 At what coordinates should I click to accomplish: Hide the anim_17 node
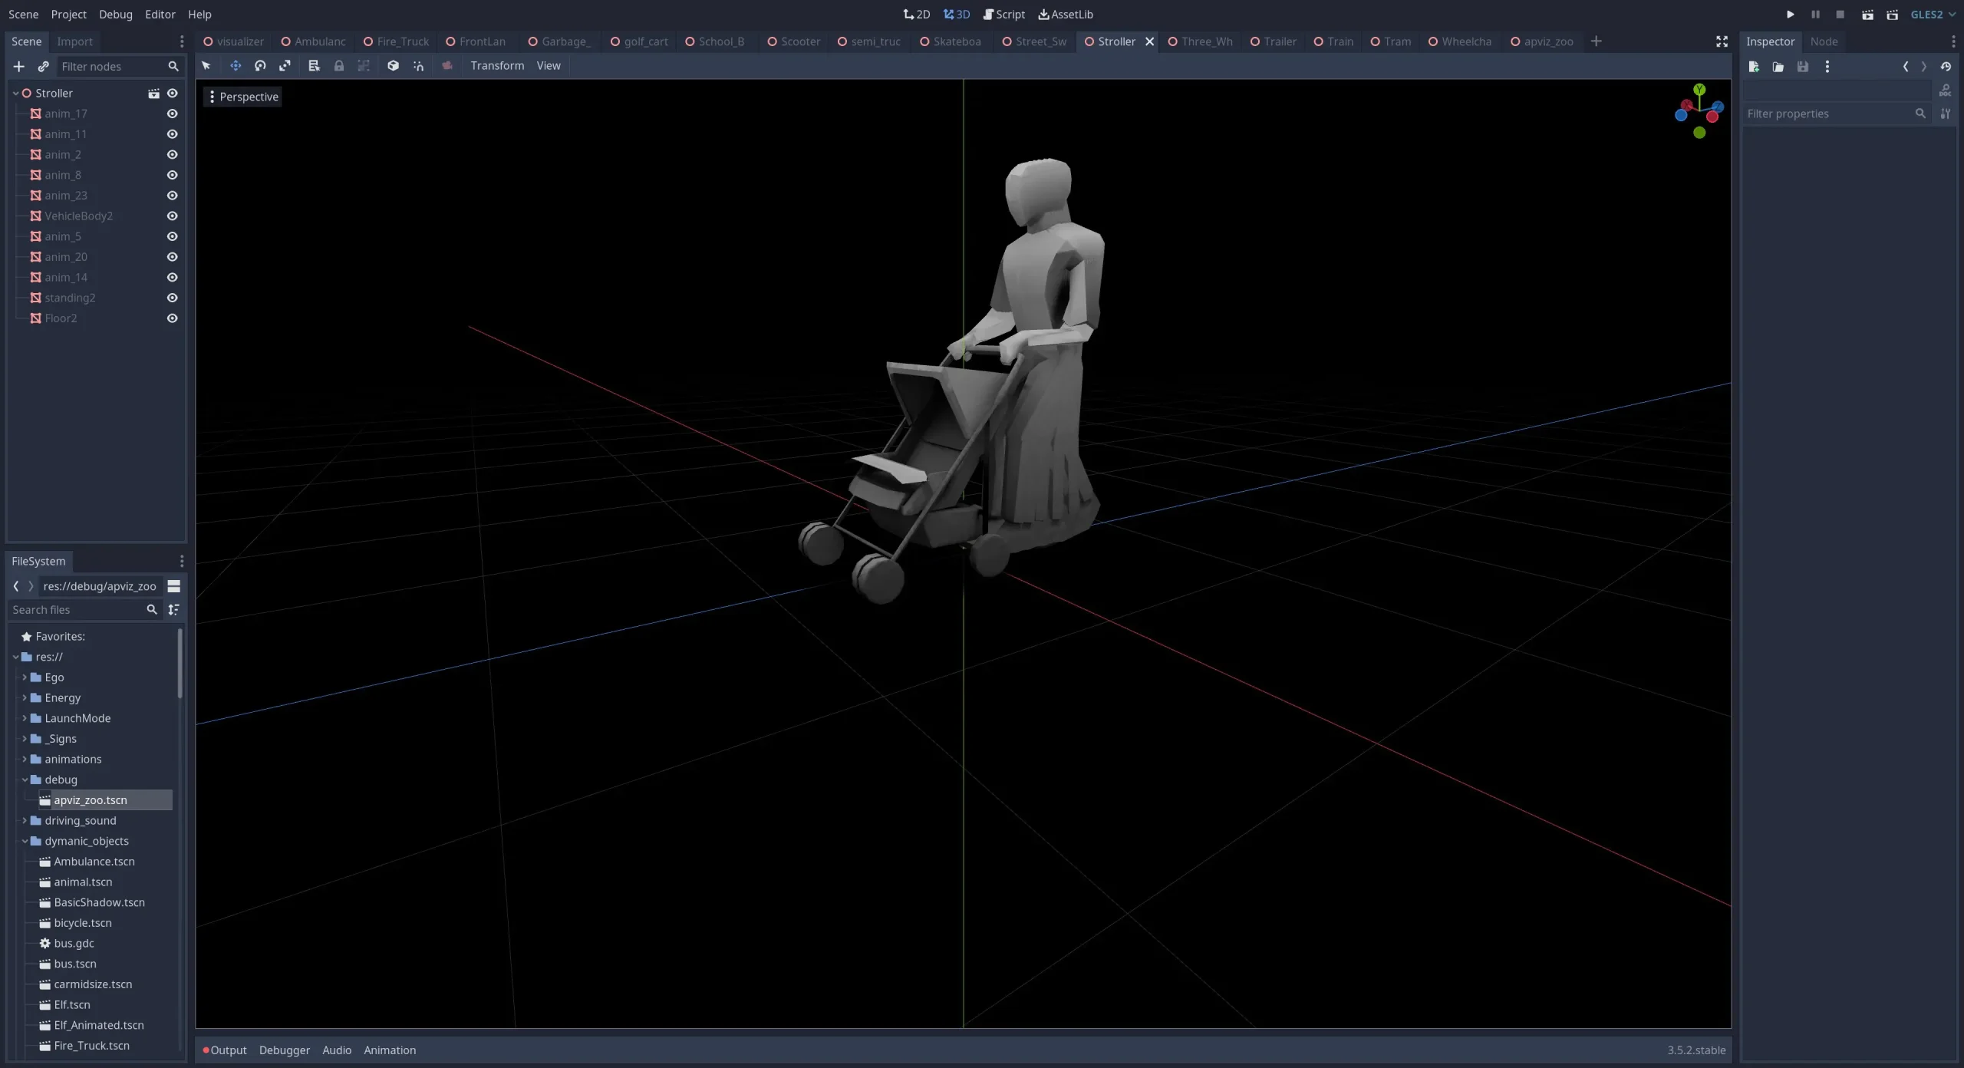[172, 114]
